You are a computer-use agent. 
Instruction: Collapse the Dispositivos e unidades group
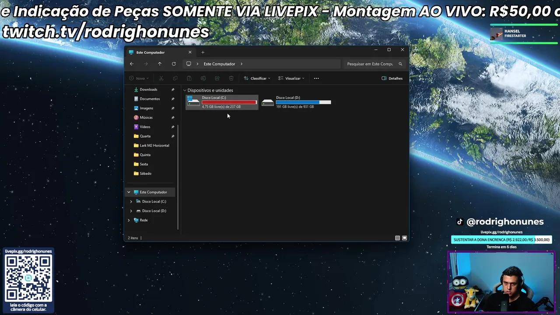(x=185, y=91)
